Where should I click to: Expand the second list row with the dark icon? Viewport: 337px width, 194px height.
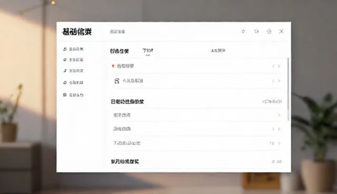pos(196,81)
